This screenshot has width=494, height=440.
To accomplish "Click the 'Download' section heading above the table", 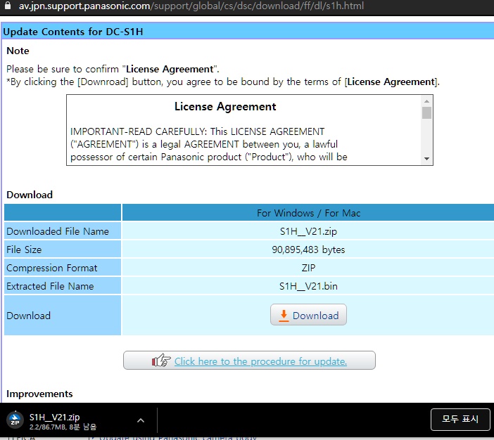I will pos(30,195).
